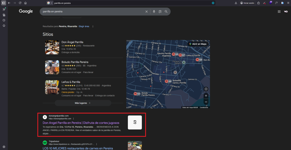Open bookmarks star icon in sidebar
The height and width of the screenshot is (150, 291).
4,26
